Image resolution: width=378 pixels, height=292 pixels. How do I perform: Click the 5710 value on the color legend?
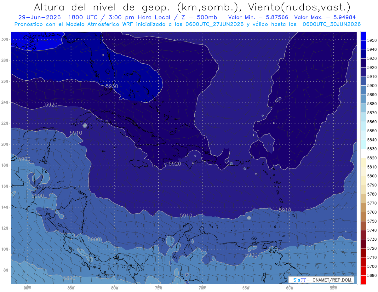pos(372,257)
